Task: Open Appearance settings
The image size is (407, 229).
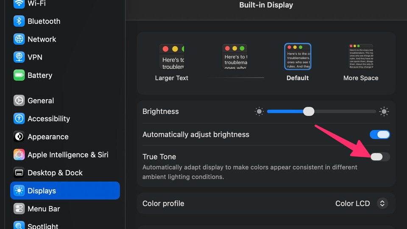Action: tap(65, 137)
